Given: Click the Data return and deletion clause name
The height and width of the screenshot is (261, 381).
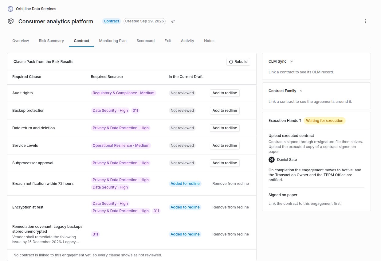Looking at the screenshot, I should 33,128.
